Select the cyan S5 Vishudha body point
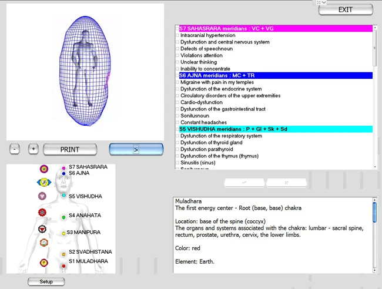 pyautogui.click(x=63, y=196)
